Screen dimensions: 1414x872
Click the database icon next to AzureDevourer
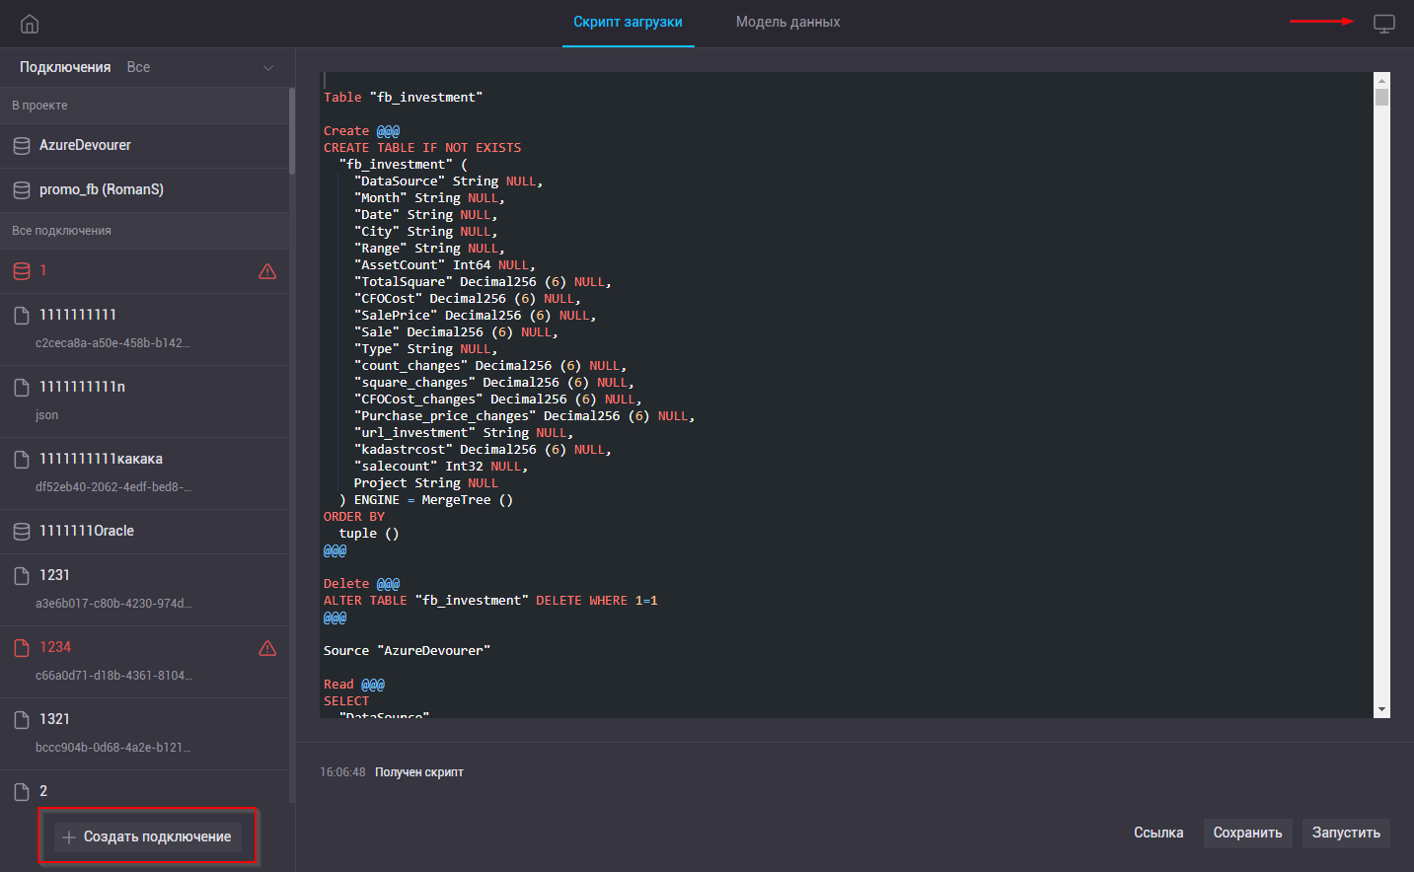pos(22,146)
